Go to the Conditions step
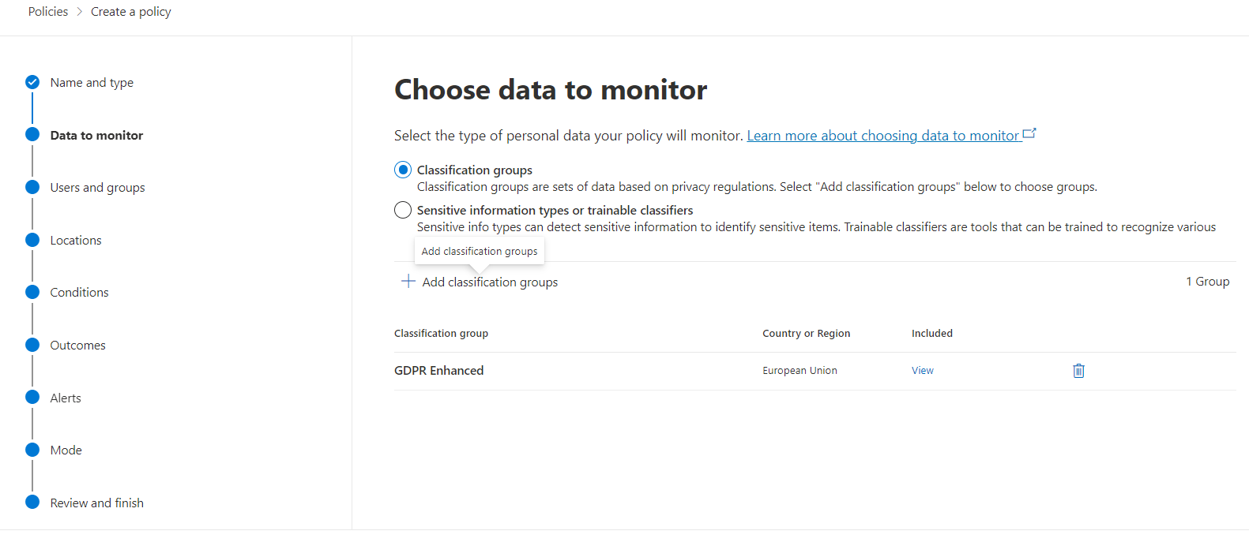 click(79, 293)
